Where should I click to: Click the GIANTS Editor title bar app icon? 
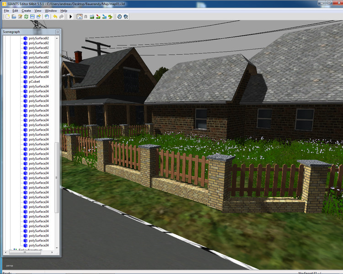pyautogui.click(x=4, y=4)
